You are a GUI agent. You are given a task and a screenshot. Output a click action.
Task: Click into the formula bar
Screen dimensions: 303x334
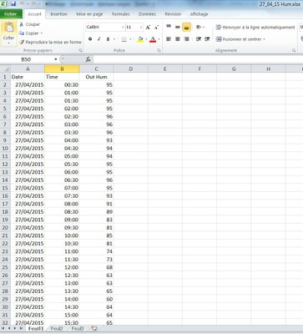198,59
